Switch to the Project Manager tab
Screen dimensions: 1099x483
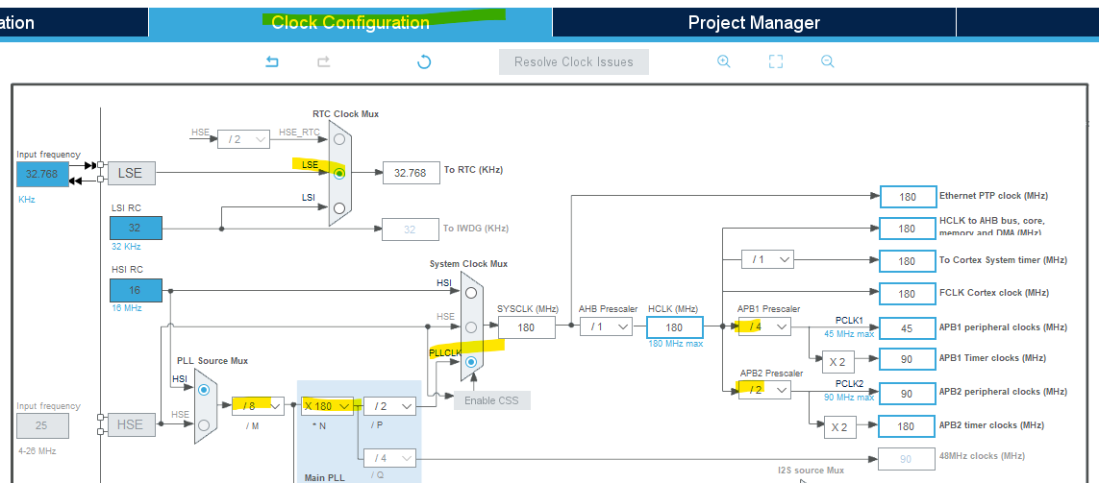(754, 22)
